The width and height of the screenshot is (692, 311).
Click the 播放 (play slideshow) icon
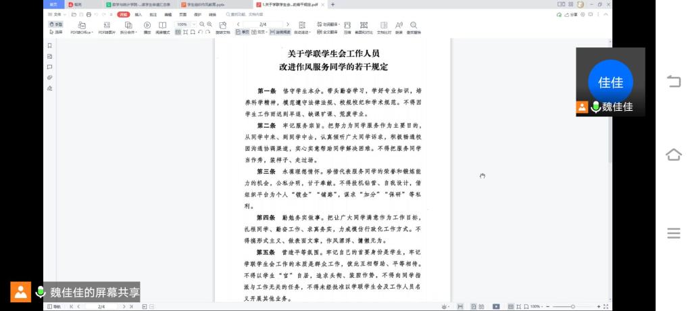click(x=147, y=26)
